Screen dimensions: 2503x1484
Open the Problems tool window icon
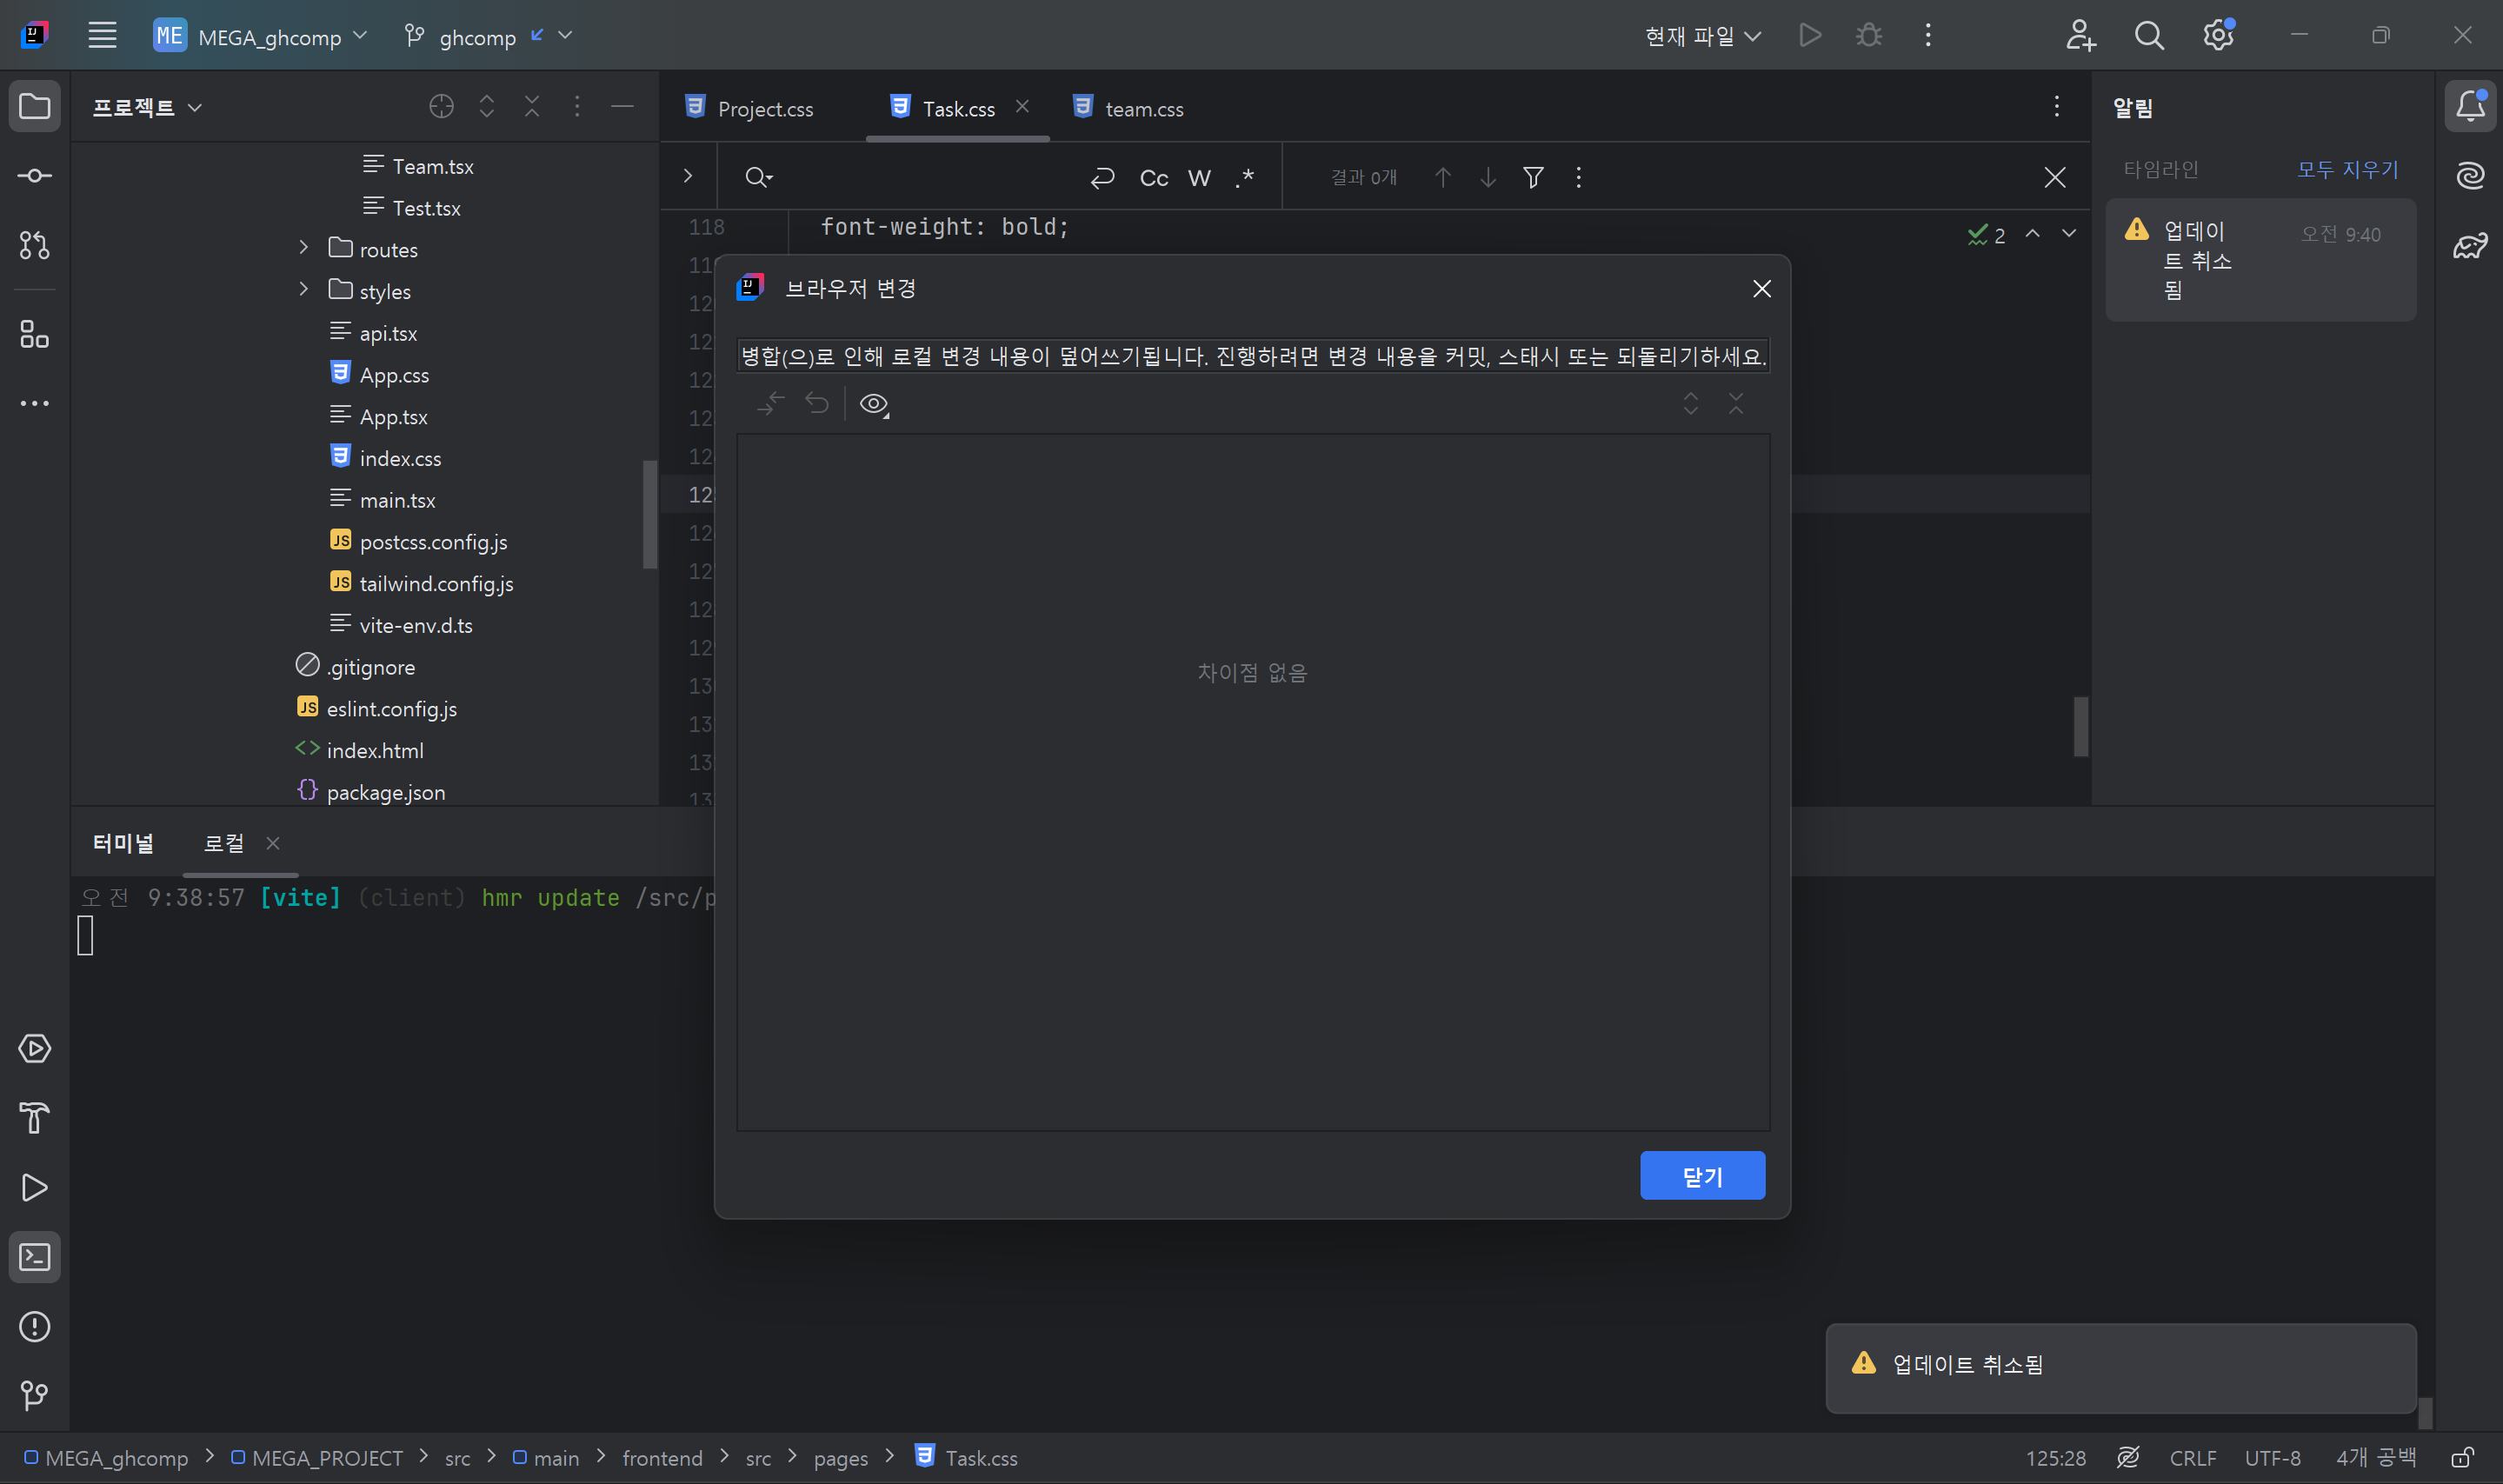coord(34,1327)
